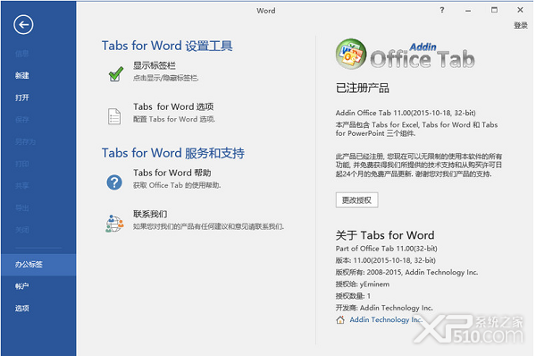536x356 pixels.
Task: Select 打开 in the sidebar
Action: point(21,97)
